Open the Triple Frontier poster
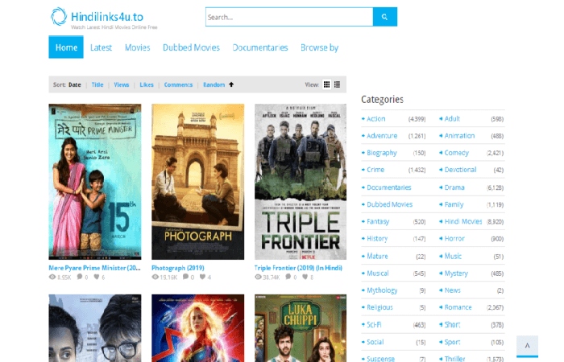The image size is (564, 362). tap(301, 182)
